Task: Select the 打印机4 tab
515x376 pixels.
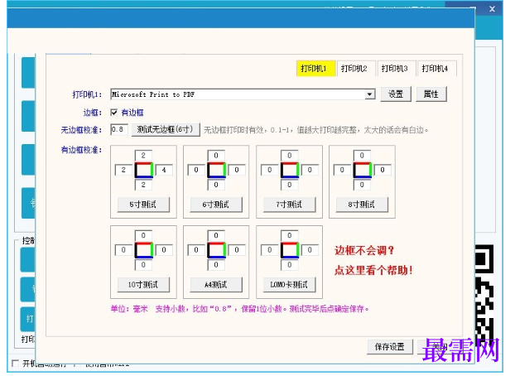Action: (x=435, y=69)
